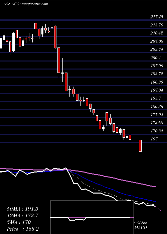Click the MACD histogram inset box

coord(92,217)
